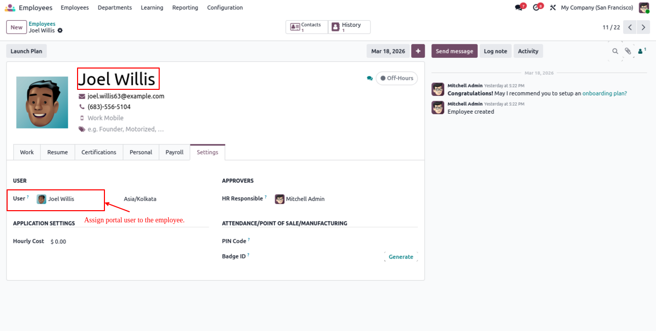Switch to the Payroll tab
Viewport: 656px width, 331px height.
tap(174, 152)
